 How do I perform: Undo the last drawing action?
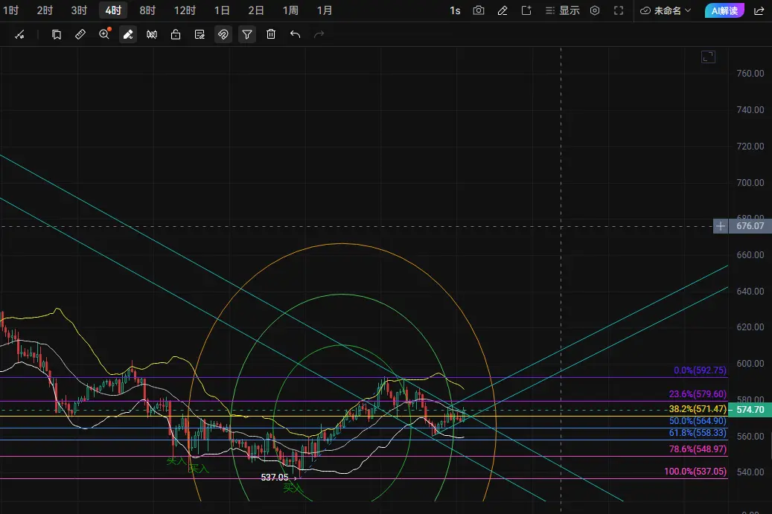tap(295, 34)
